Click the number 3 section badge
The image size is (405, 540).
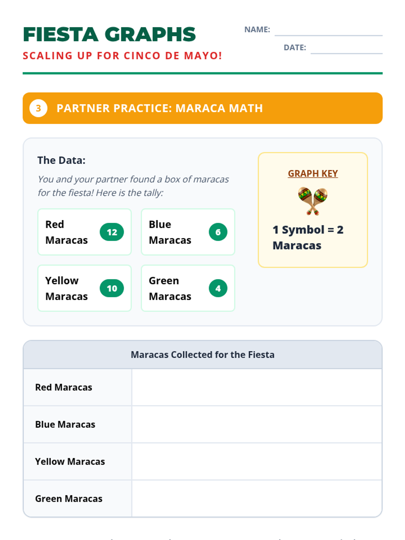tap(38, 108)
